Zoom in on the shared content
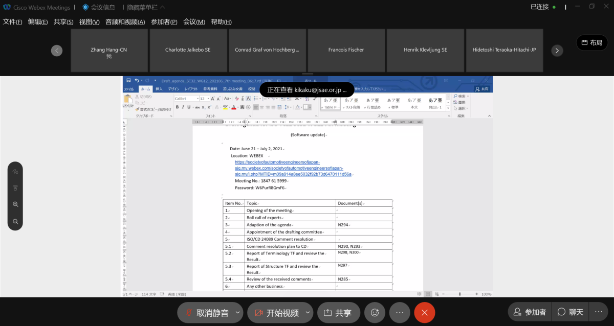Screen dimensions: 614x326 point(15,204)
